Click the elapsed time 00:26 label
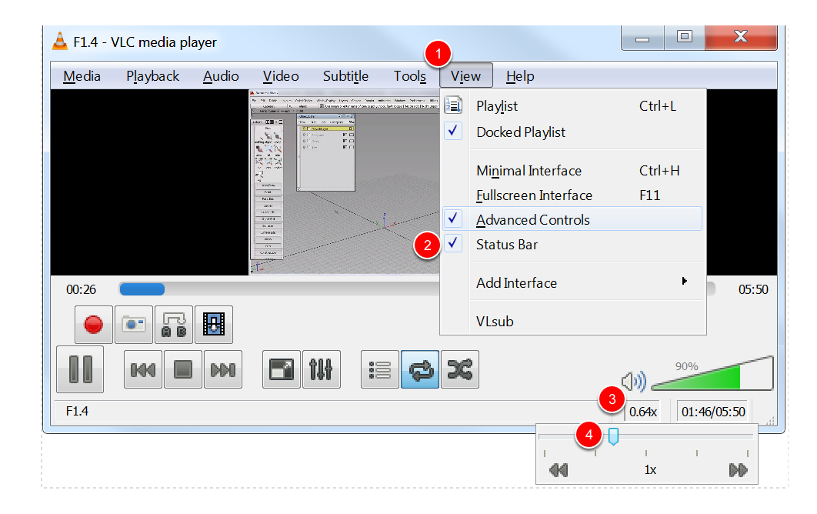 point(82,289)
